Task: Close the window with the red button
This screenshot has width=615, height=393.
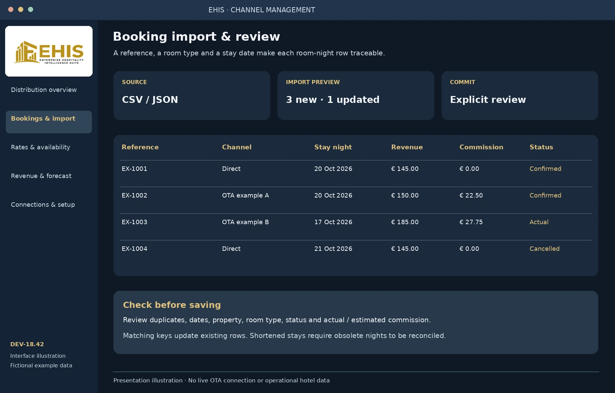Action: [11, 10]
